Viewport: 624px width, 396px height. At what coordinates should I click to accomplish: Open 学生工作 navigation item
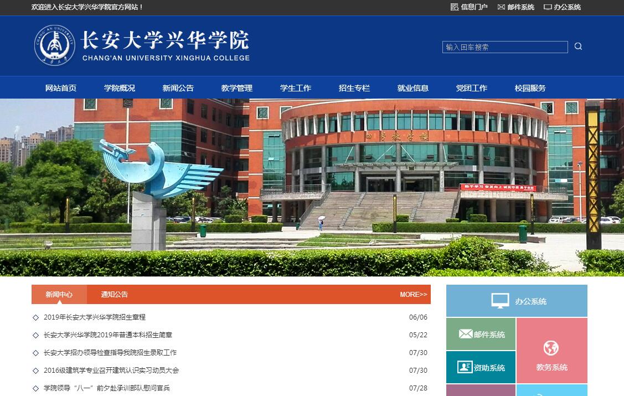(295, 88)
